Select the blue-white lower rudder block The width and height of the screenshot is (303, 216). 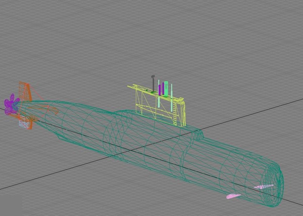coord(24,123)
